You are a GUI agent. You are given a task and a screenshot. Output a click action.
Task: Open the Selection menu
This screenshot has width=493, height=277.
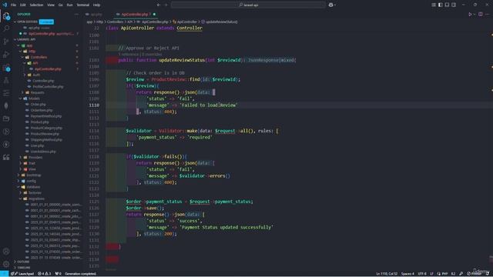click(36, 5)
